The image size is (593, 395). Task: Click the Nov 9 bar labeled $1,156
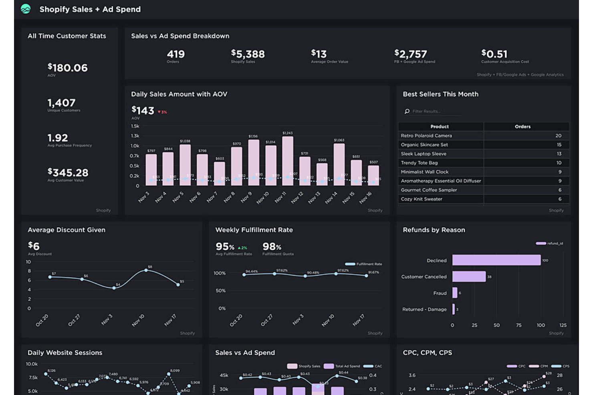pyautogui.click(x=254, y=162)
